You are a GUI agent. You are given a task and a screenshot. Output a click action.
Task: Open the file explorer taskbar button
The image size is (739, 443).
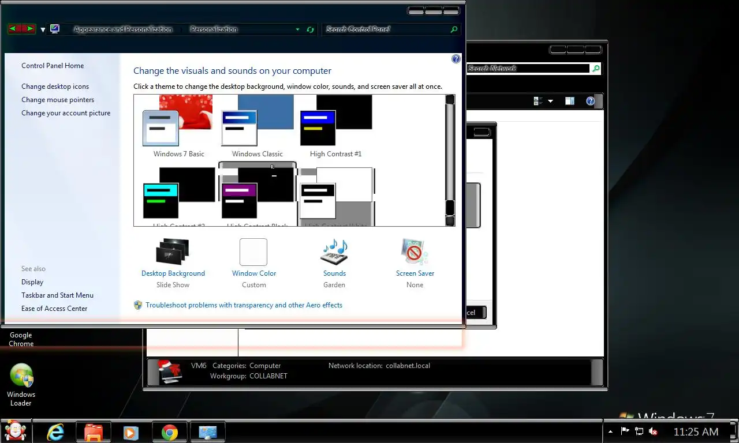pyautogui.click(x=93, y=432)
